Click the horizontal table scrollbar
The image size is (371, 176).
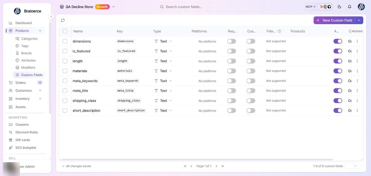tap(197, 160)
